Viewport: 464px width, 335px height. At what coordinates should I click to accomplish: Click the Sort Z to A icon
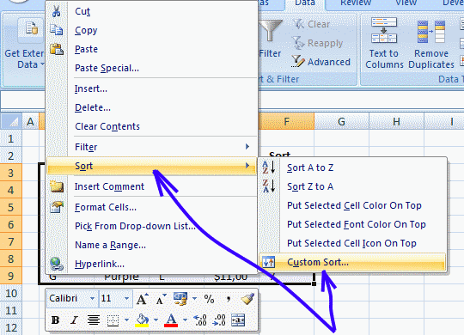point(269,186)
